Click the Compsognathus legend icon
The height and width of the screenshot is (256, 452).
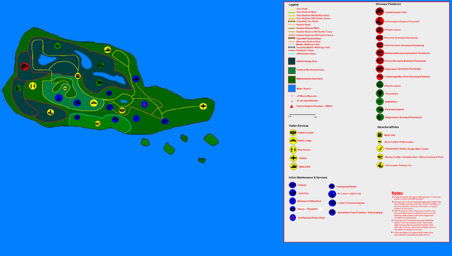[380, 77]
